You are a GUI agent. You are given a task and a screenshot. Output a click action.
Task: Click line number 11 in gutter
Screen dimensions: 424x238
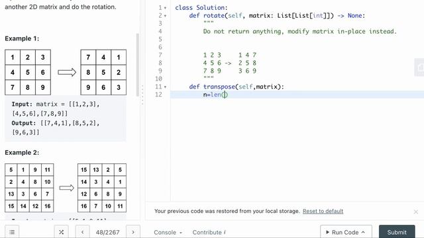(158, 87)
